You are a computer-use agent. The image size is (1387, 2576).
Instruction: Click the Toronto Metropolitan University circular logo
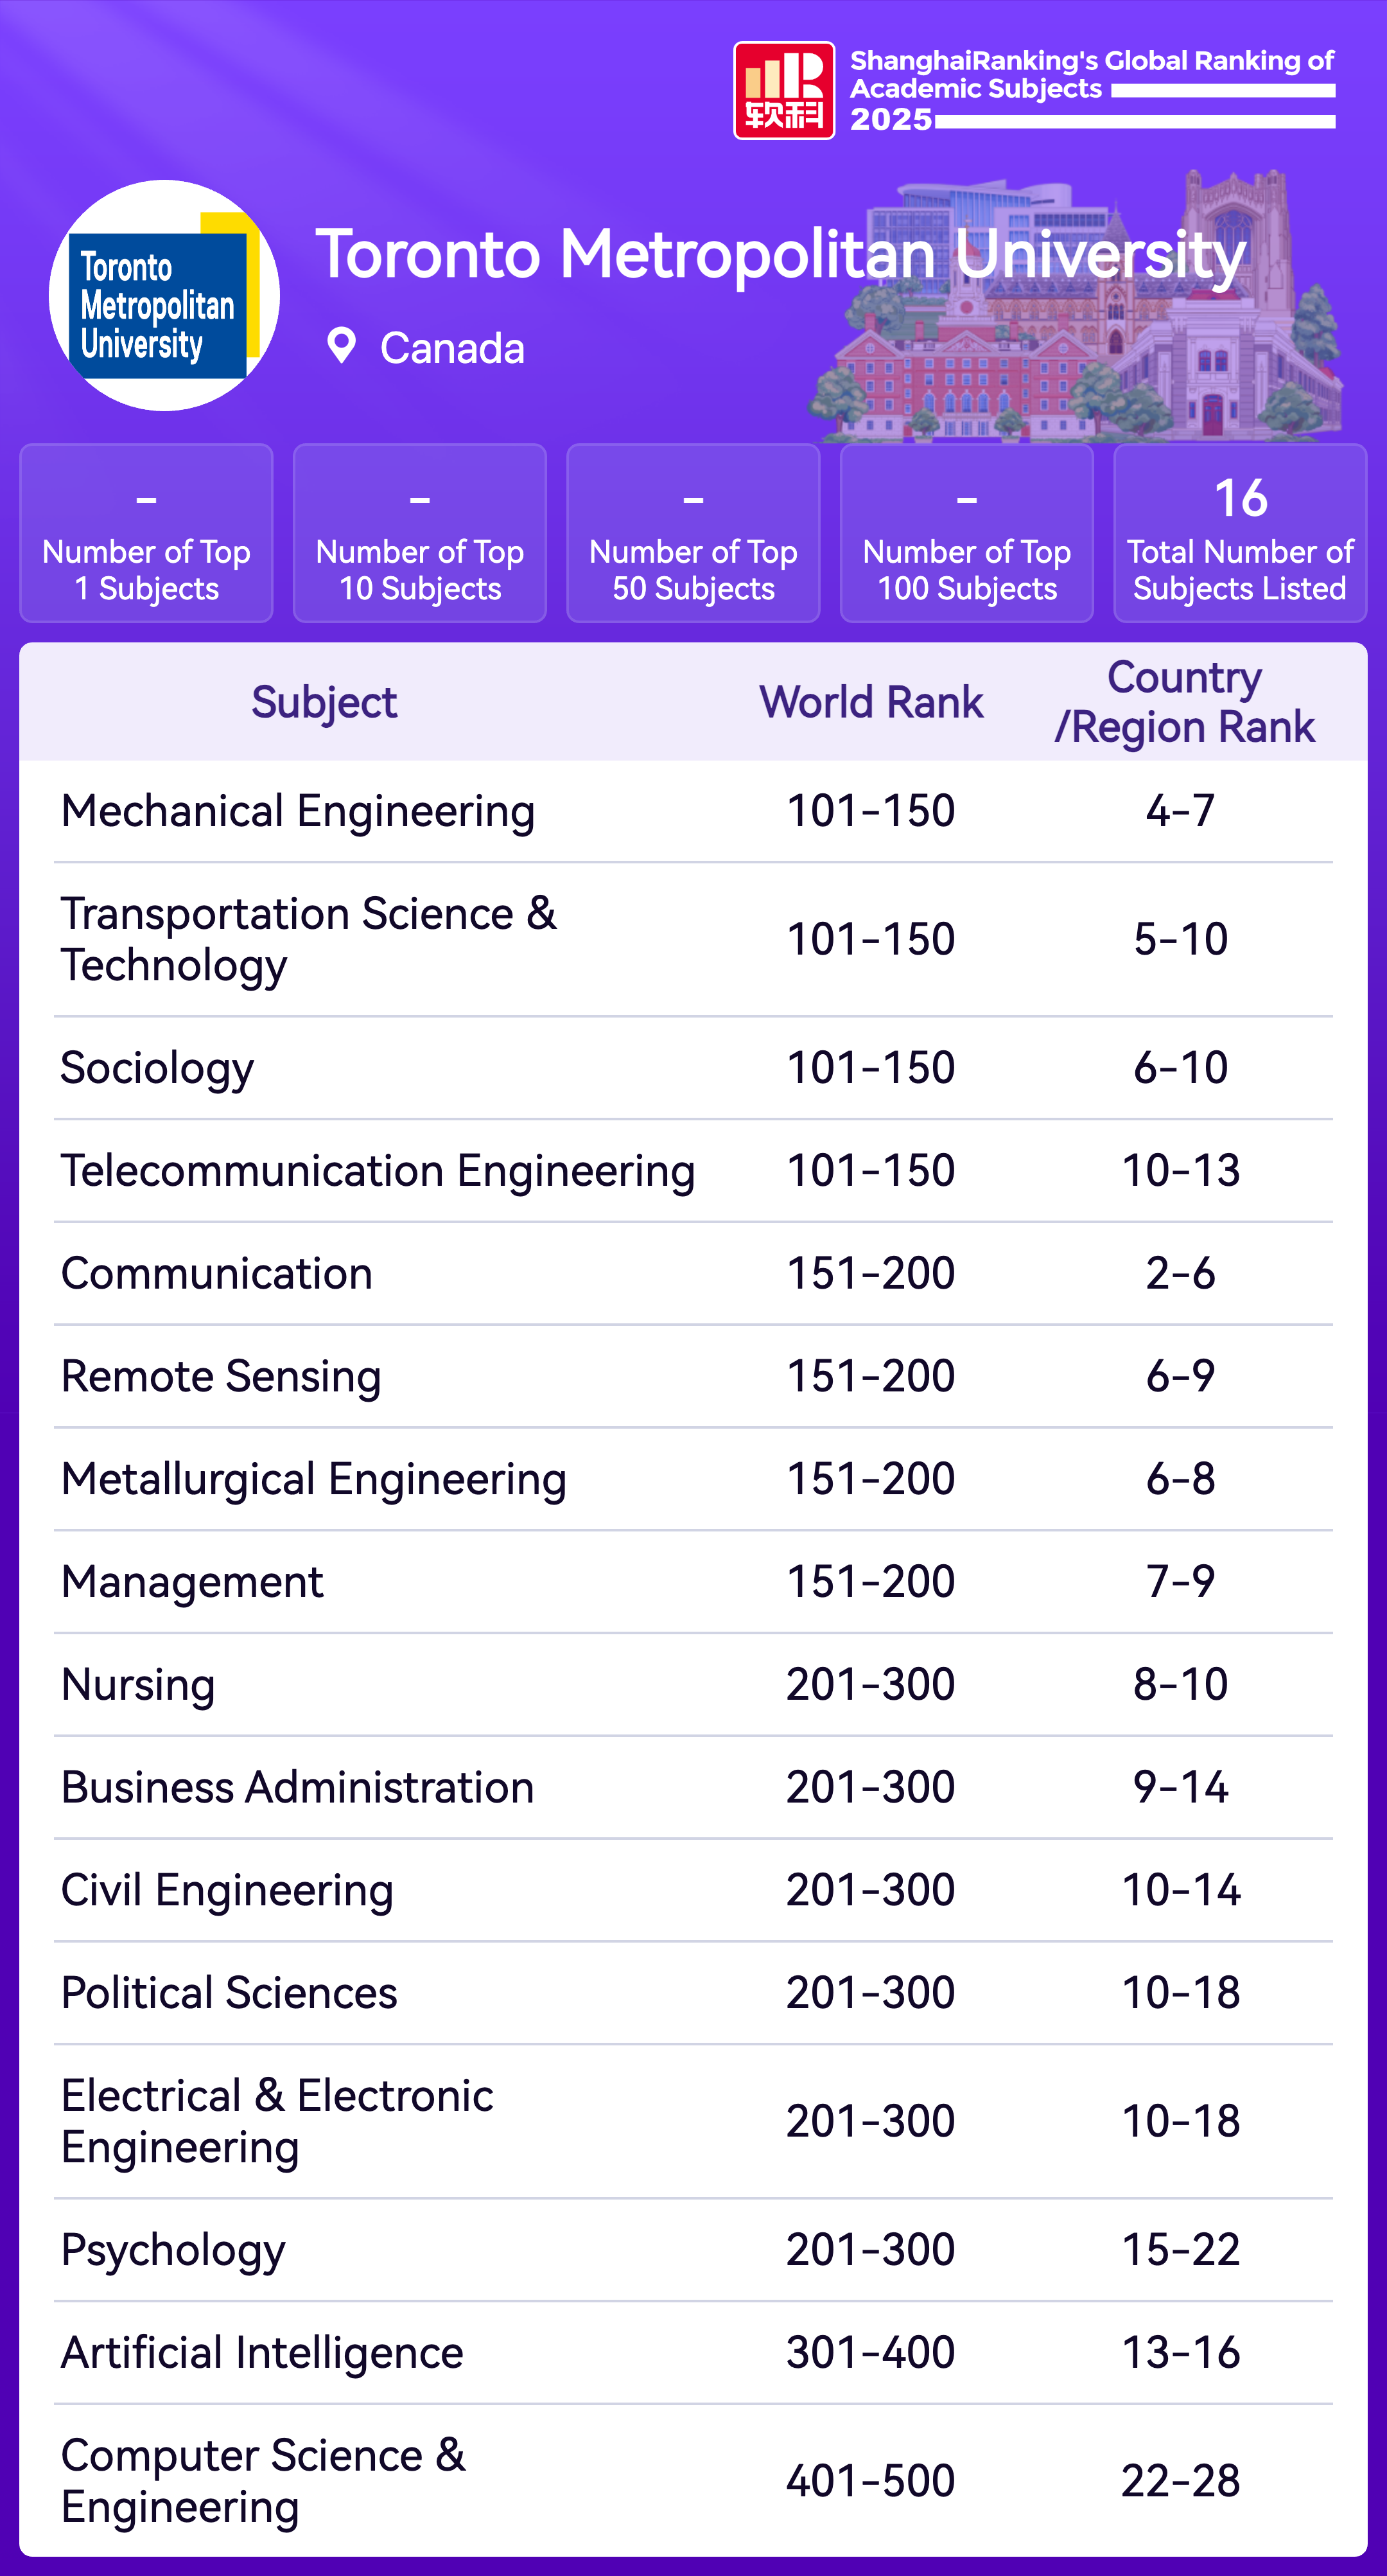click(164, 296)
